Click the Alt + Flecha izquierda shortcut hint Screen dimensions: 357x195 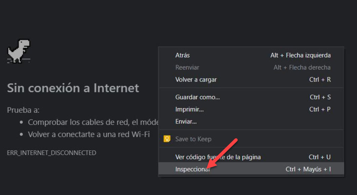(300, 55)
